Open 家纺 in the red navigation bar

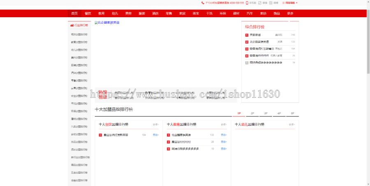(263, 14)
